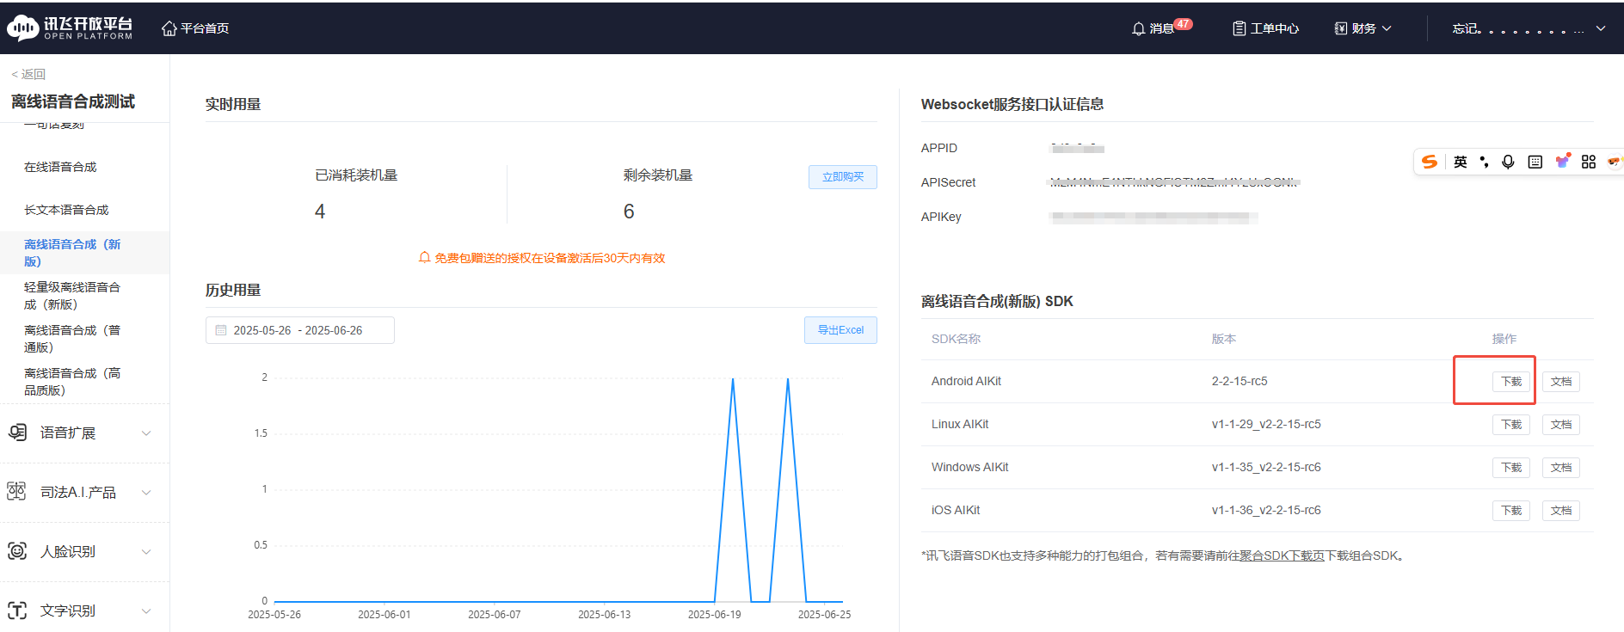This screenshot has width=1624, height=632.
Task: Click the microphone voice input icon
Action: pos(1508,162)
